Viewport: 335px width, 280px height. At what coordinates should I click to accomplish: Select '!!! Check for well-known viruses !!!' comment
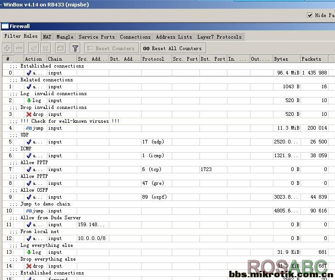coord(70,121)
